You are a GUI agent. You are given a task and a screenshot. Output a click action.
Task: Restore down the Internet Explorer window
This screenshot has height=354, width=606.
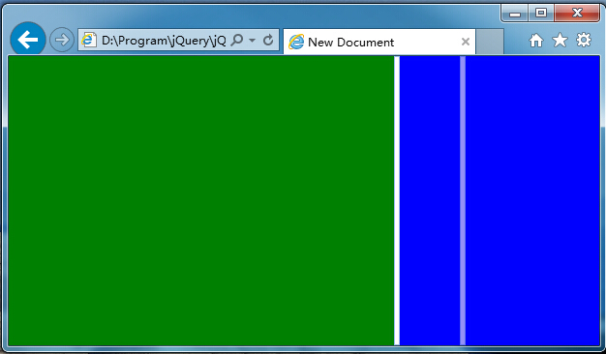click(x=541, y=14)
